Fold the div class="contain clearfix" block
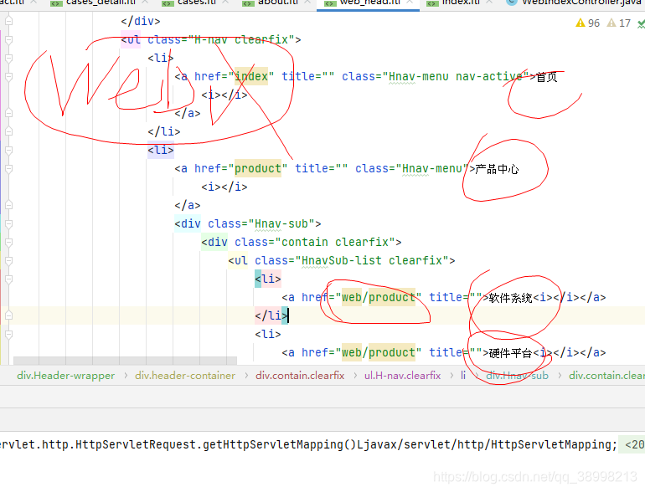Screen dimensions: 645x492 click(8, 243)
